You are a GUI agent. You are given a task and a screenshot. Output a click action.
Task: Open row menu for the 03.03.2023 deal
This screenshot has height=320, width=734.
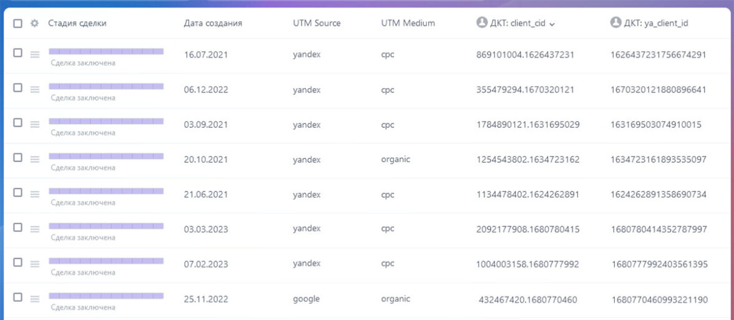click(x=35, y=229)
